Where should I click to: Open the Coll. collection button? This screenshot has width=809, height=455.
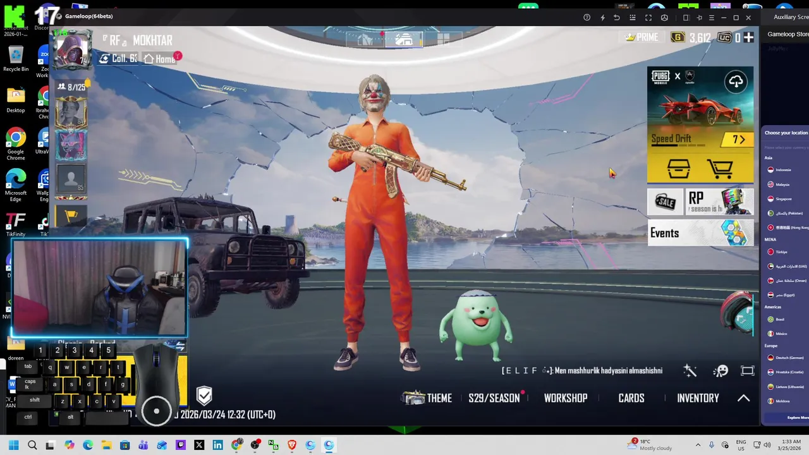118,58
